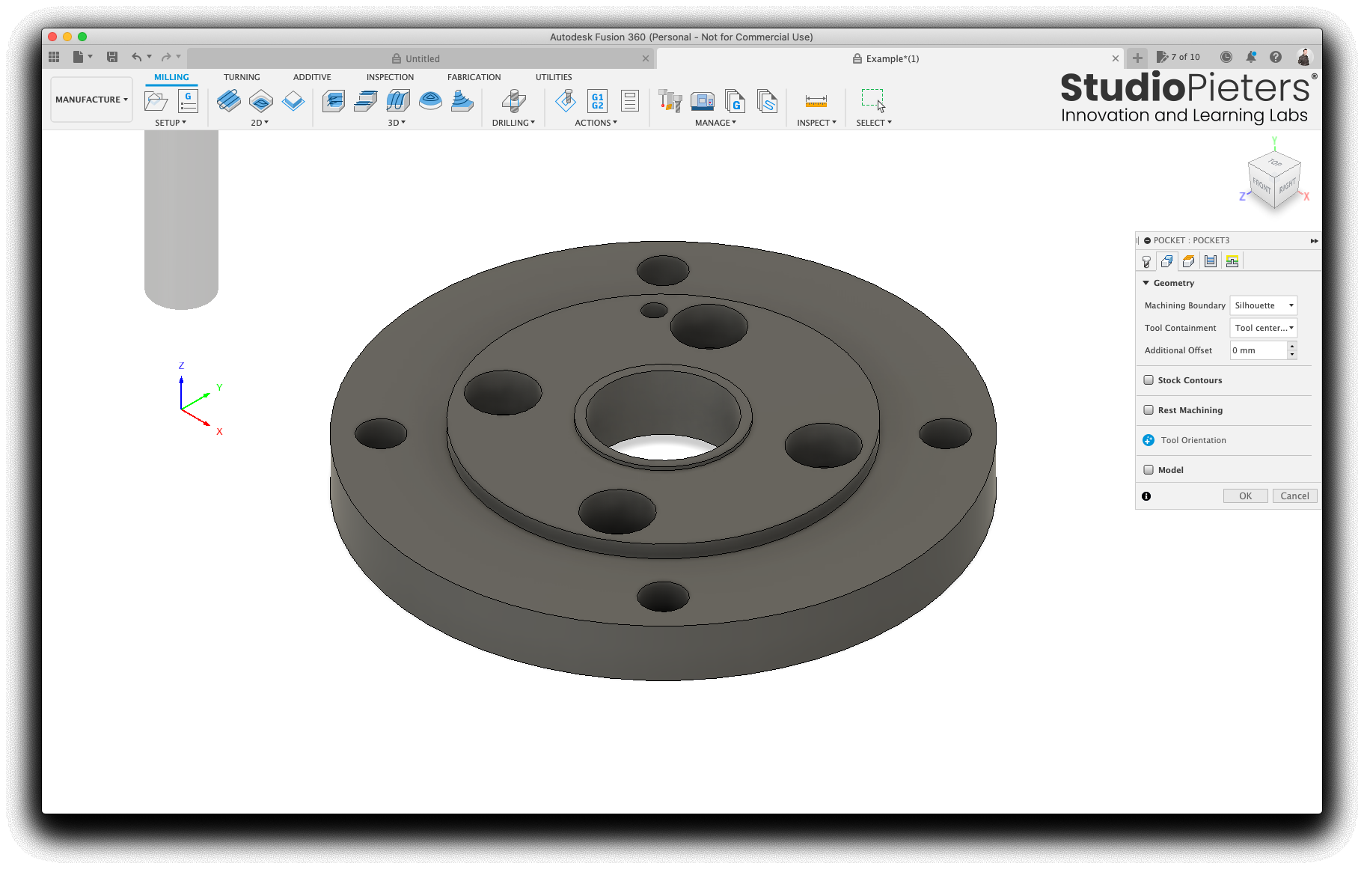1364x869 pixels.
Task: Open NC Program G-code list icon
Action: [188, 100]
